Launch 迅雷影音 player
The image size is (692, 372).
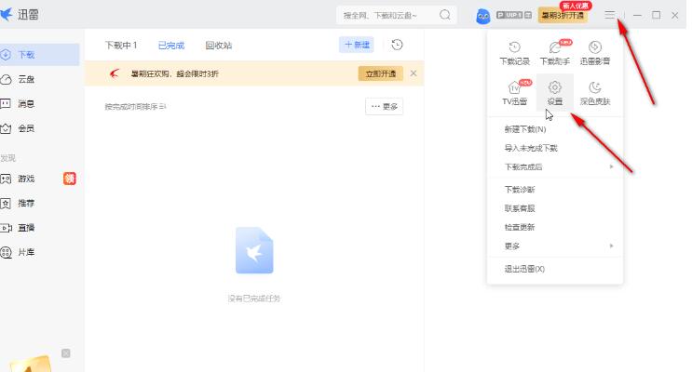[595, 53]
